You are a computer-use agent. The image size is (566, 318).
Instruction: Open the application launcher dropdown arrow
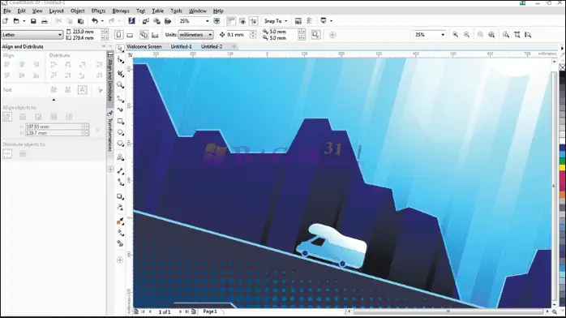coord(331,21)
